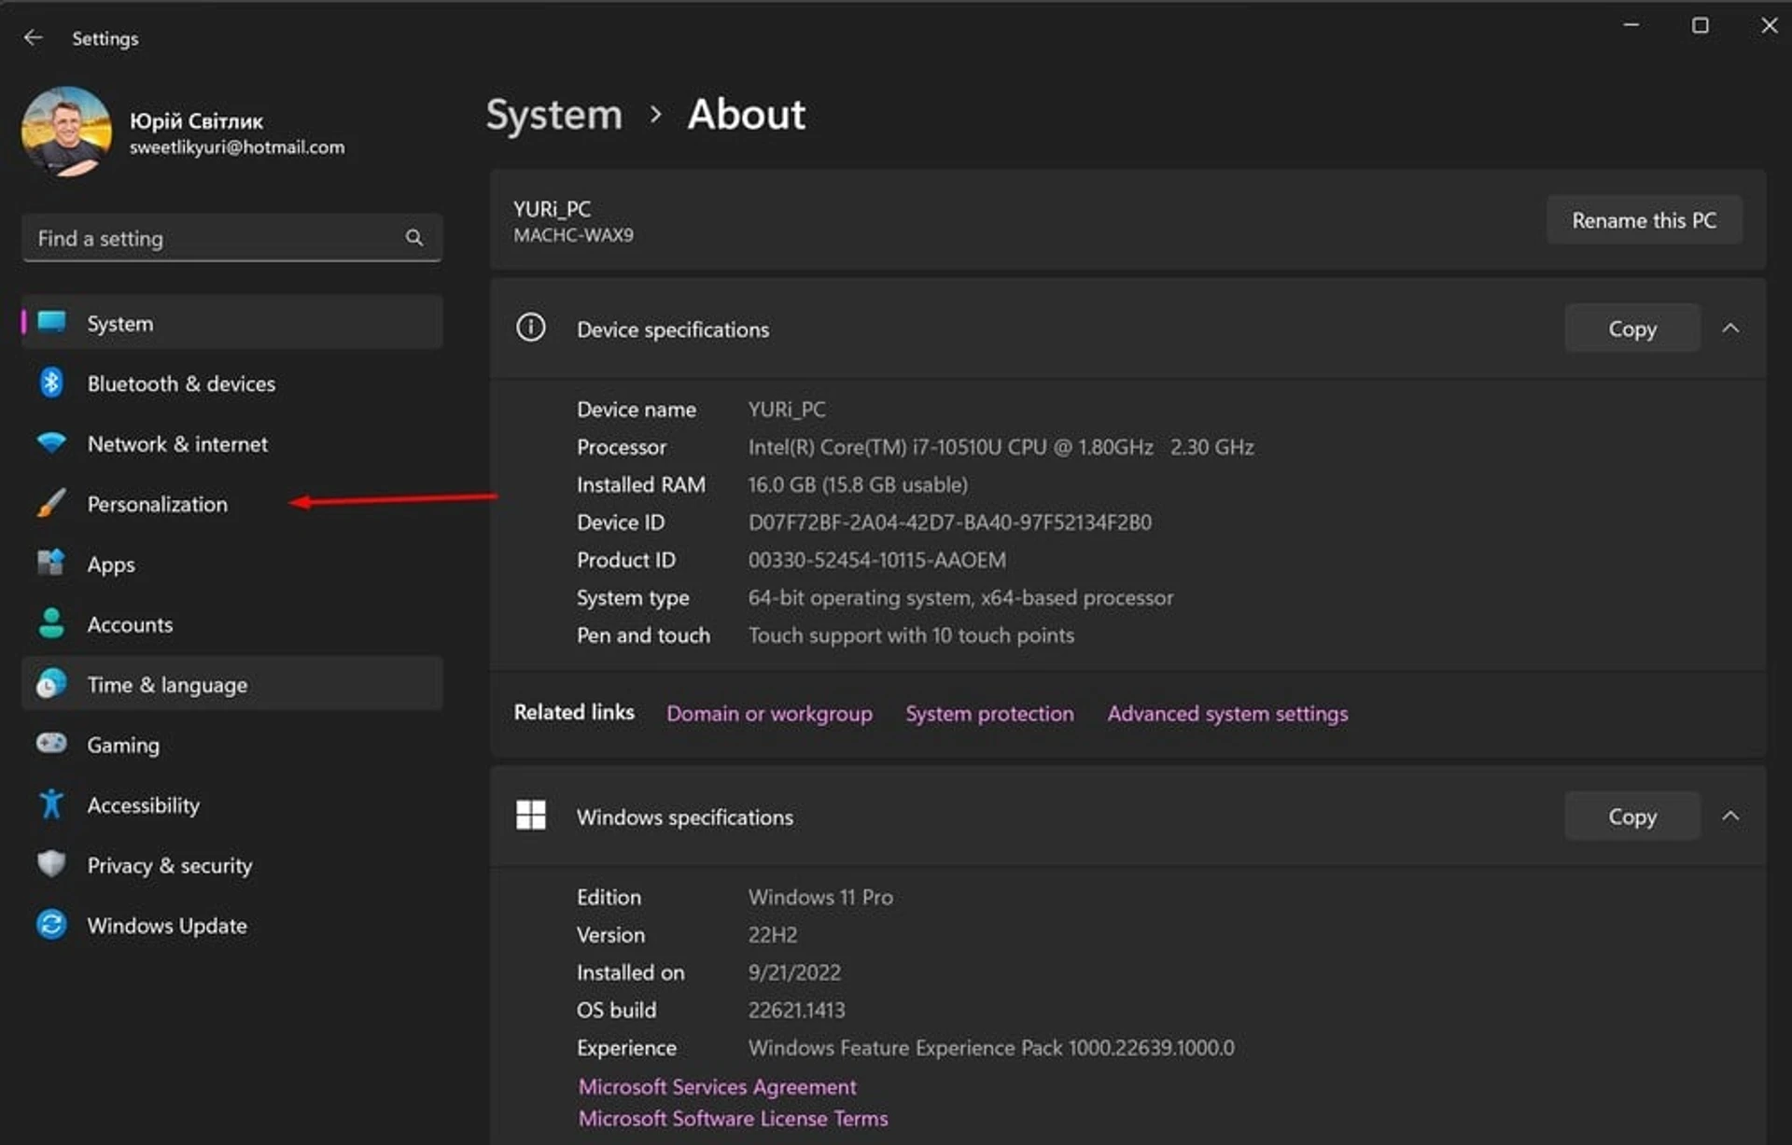Viewport: 1792px width, 1145px height.
Task: Open Microsoft Software License Terms link
Action: (x=733, y=1119)
